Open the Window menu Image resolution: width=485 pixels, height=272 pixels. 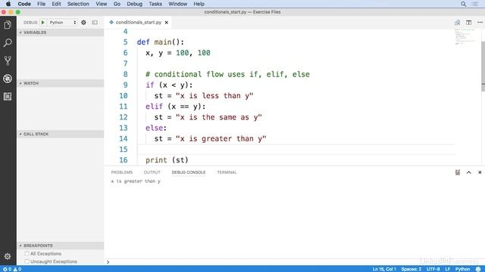pos(177,4)
